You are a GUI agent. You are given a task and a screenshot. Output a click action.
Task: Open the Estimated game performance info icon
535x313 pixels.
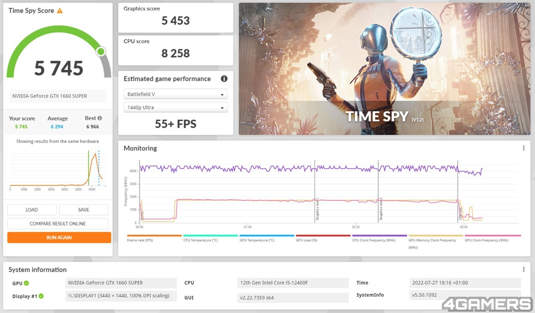coord(224,79)
